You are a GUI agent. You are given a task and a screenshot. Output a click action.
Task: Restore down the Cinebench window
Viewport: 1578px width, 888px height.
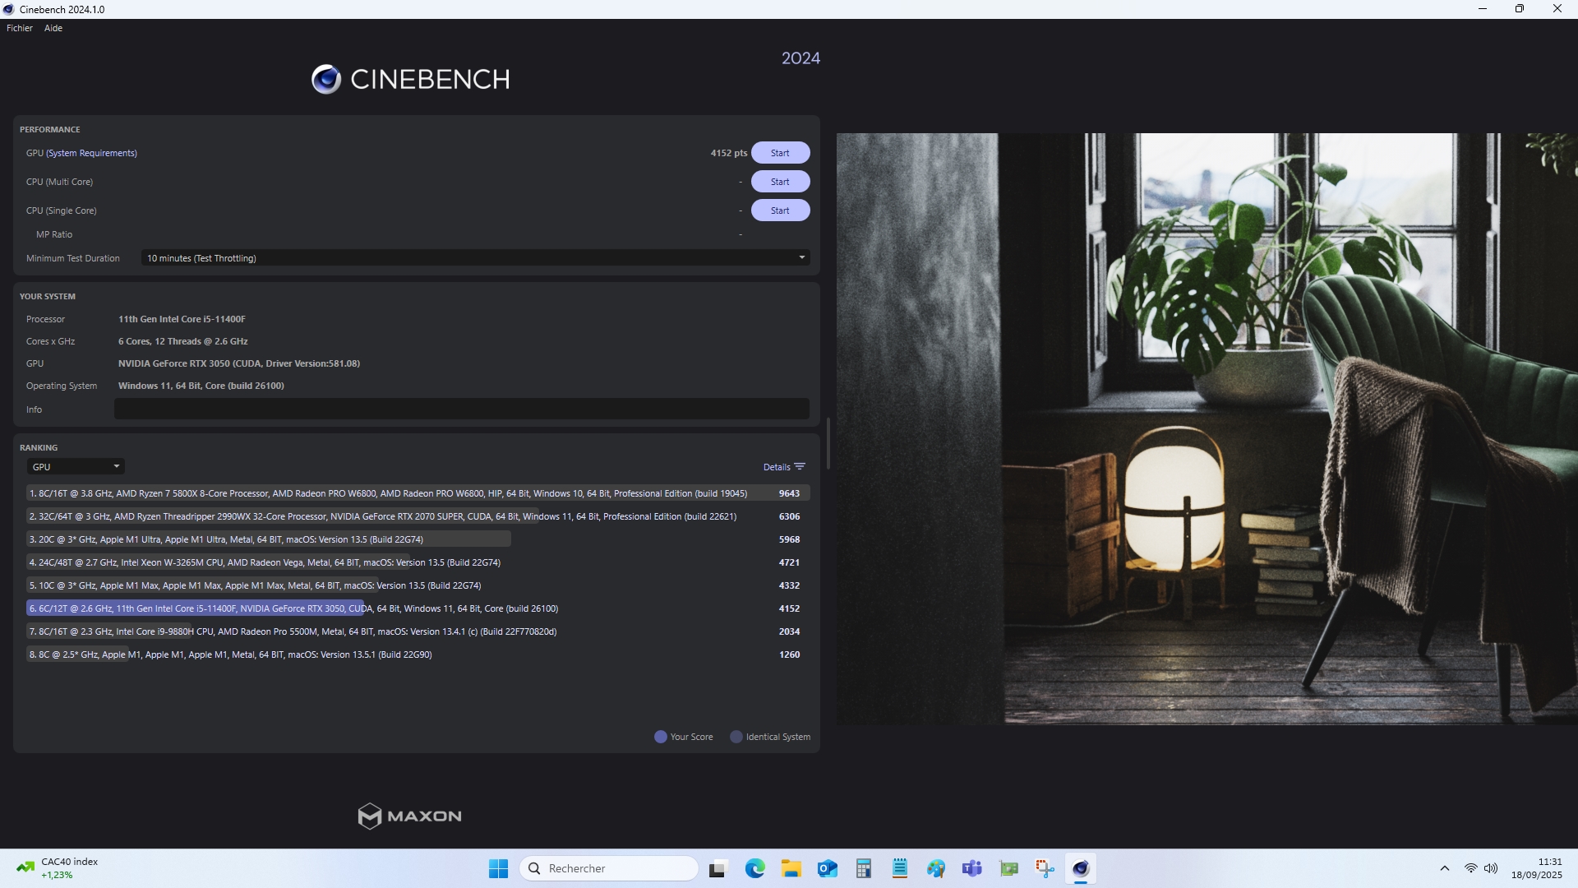coord(1520,9)
